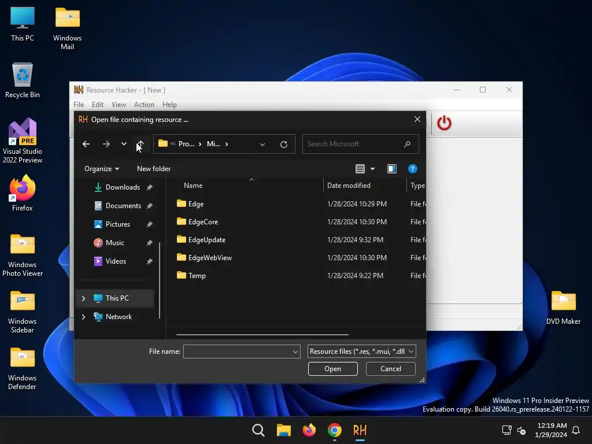Viewport: 592px width, 444px height.
Task: Select the Recycle Bin desktop icon
Action: pyautogui.click(x=23, y=80)
